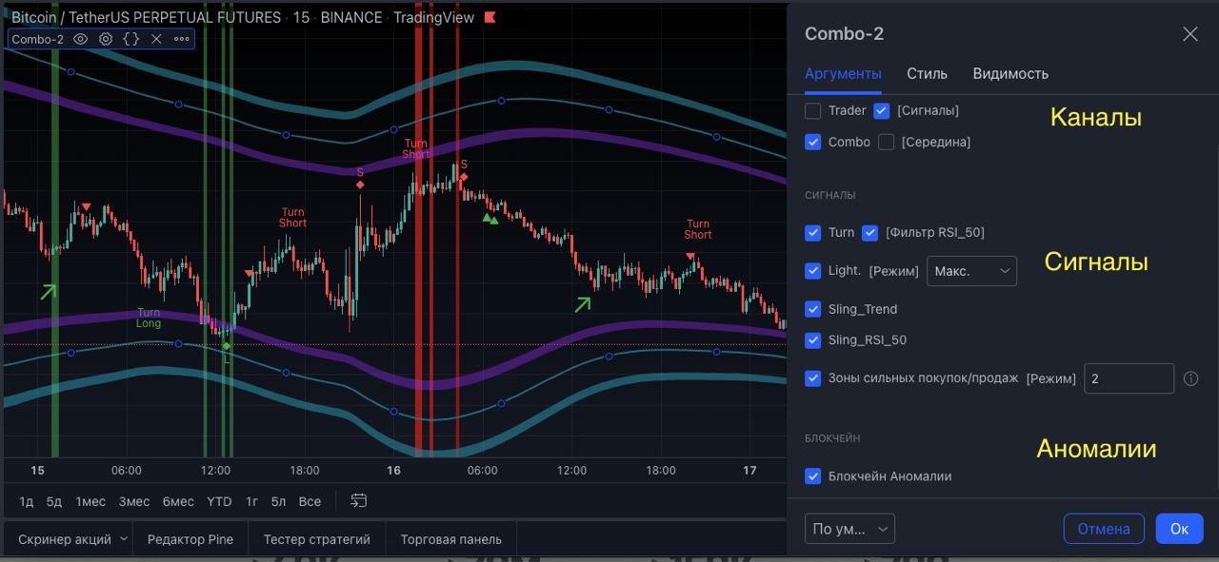
Task: Select the Все time range
Action: tap(310, 501)
